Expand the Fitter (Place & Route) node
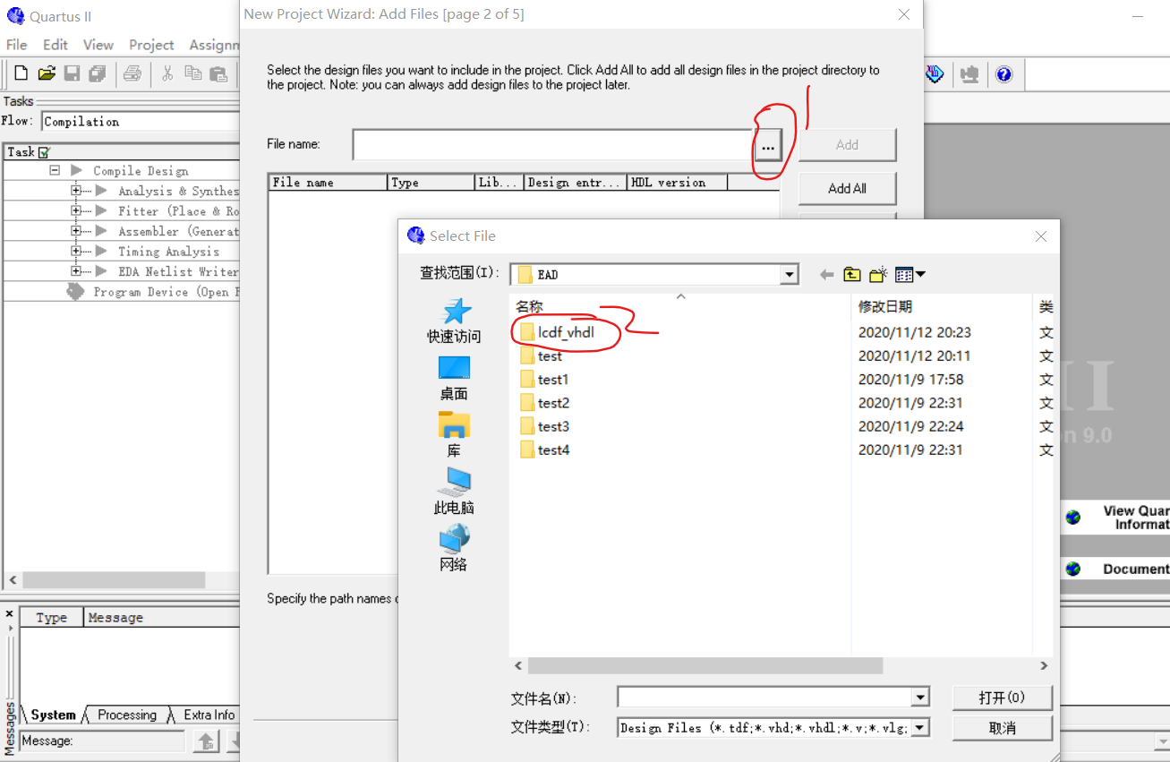The width and height of the screenshot is (1170, 762). (x=78, y=210)
